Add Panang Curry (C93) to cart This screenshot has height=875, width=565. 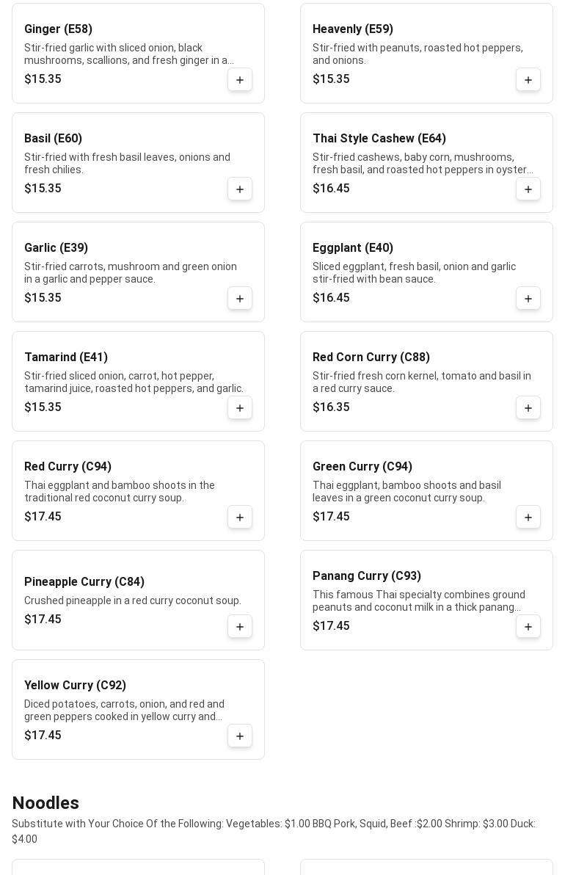(x=528, y=627)
